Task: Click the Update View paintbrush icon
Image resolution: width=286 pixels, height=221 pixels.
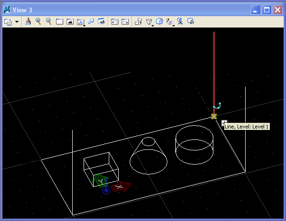Action: coord(28,21)
